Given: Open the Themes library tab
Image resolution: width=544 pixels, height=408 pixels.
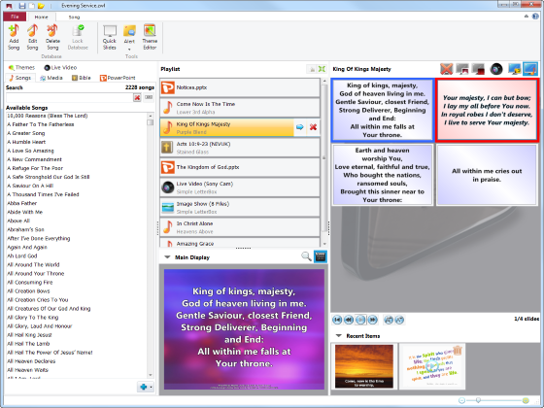Looking at the screenshot, I should pyautogui.click(x=21, y=67).
